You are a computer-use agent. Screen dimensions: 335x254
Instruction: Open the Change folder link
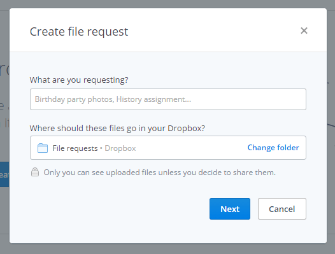(x=273, y=148)
